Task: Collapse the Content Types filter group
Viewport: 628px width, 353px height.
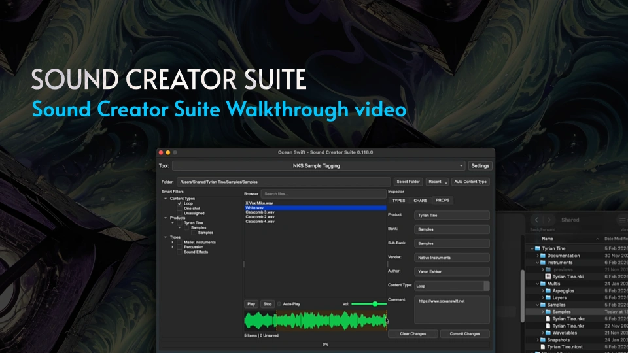Action: tap(166, 199)
